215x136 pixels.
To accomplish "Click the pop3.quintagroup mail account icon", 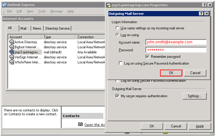I will pyautogui.click(x=12, y=52).
